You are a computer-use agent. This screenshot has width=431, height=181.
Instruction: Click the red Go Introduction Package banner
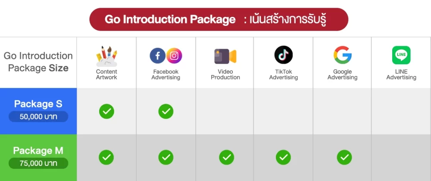218,19
